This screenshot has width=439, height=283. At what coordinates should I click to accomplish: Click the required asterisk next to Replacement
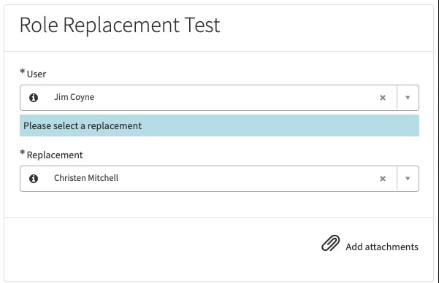click(23, 152)
